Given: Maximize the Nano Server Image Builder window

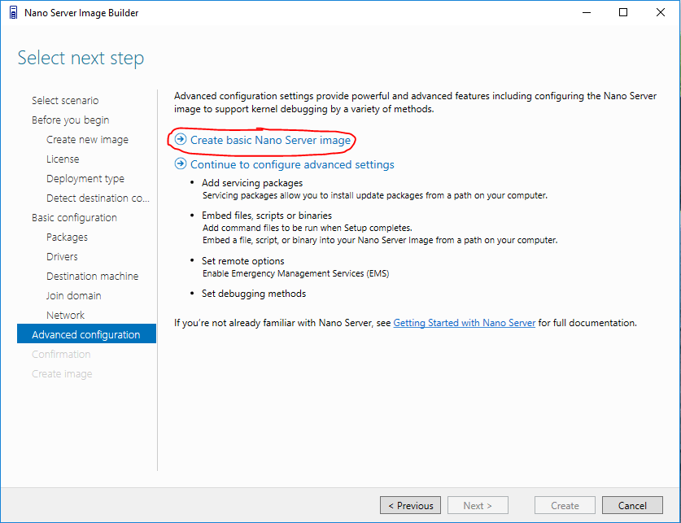Looking at the screenshot, I should click(x=623, y=12).
